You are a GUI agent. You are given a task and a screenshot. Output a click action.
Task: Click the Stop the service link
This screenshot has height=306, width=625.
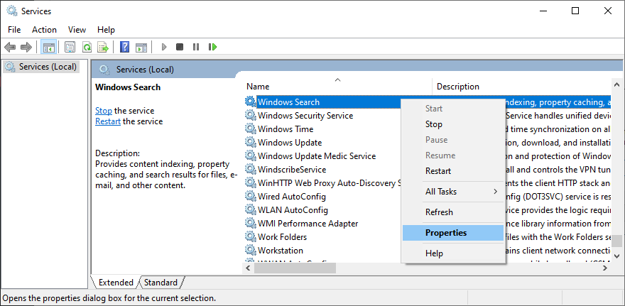pos(104,111)
